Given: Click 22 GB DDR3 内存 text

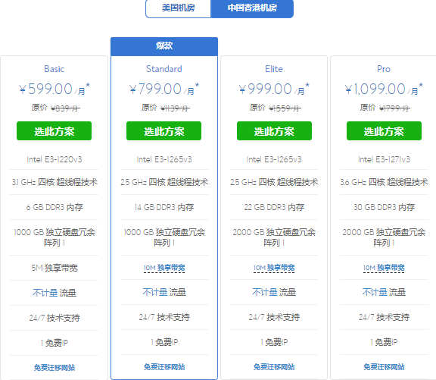Looking at the screenshot, I should [274, 207].
